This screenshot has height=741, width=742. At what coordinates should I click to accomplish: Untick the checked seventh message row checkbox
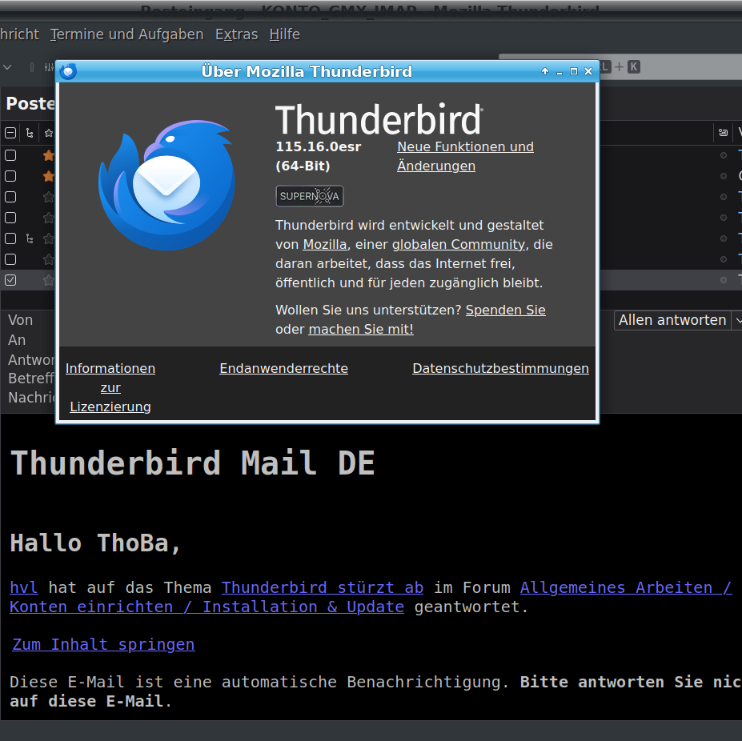(10, 280)
